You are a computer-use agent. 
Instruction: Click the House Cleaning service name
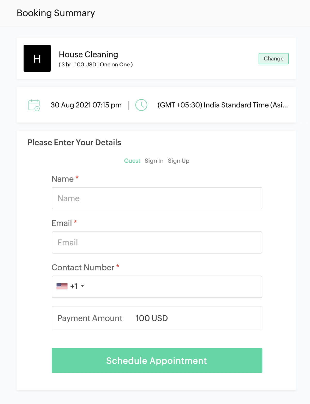pos(88,54)
